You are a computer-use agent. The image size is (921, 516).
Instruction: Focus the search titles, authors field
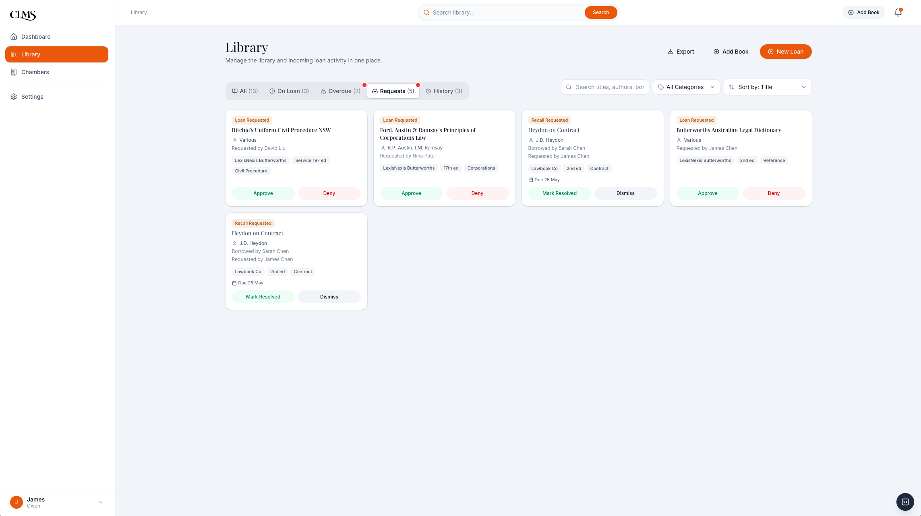click(x=605, y=87)
